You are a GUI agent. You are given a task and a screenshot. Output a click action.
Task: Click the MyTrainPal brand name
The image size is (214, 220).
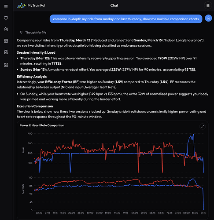37,5
